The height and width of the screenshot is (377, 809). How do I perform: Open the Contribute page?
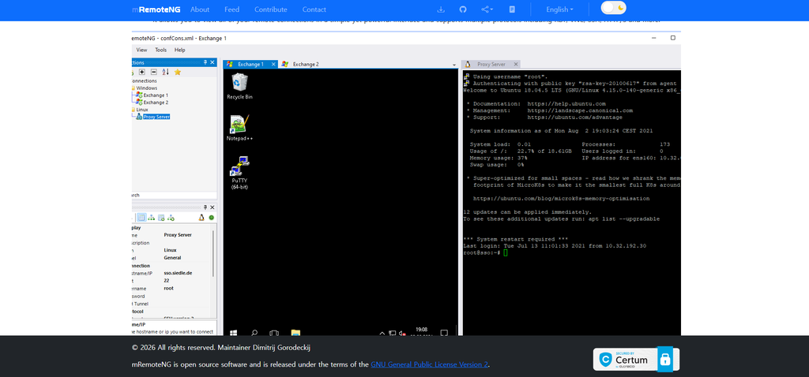[x=271, y=9]
